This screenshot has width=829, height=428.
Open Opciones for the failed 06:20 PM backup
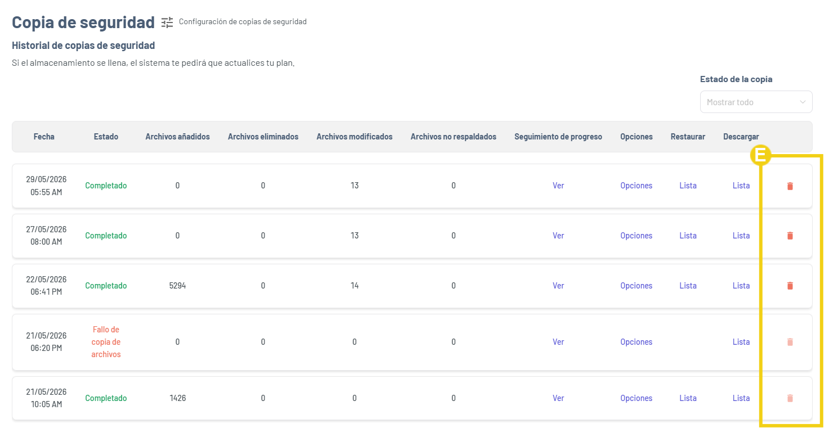coord(637,342)
